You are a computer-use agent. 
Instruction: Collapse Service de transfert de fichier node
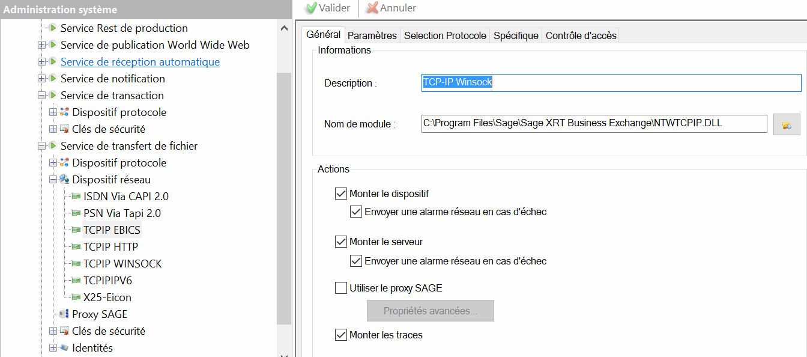pos(41,146)
